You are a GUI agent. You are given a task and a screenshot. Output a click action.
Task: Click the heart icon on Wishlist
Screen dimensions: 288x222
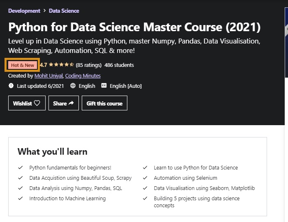pyautogui.click(x=37, y=103)
